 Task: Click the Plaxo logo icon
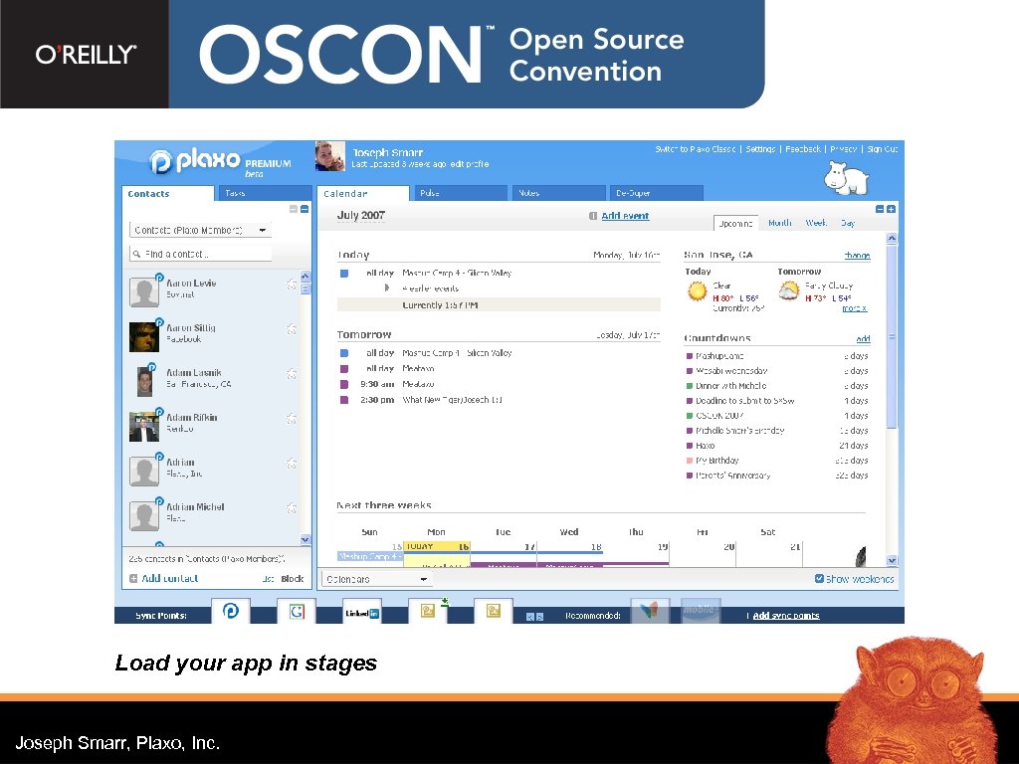(160, 162)
